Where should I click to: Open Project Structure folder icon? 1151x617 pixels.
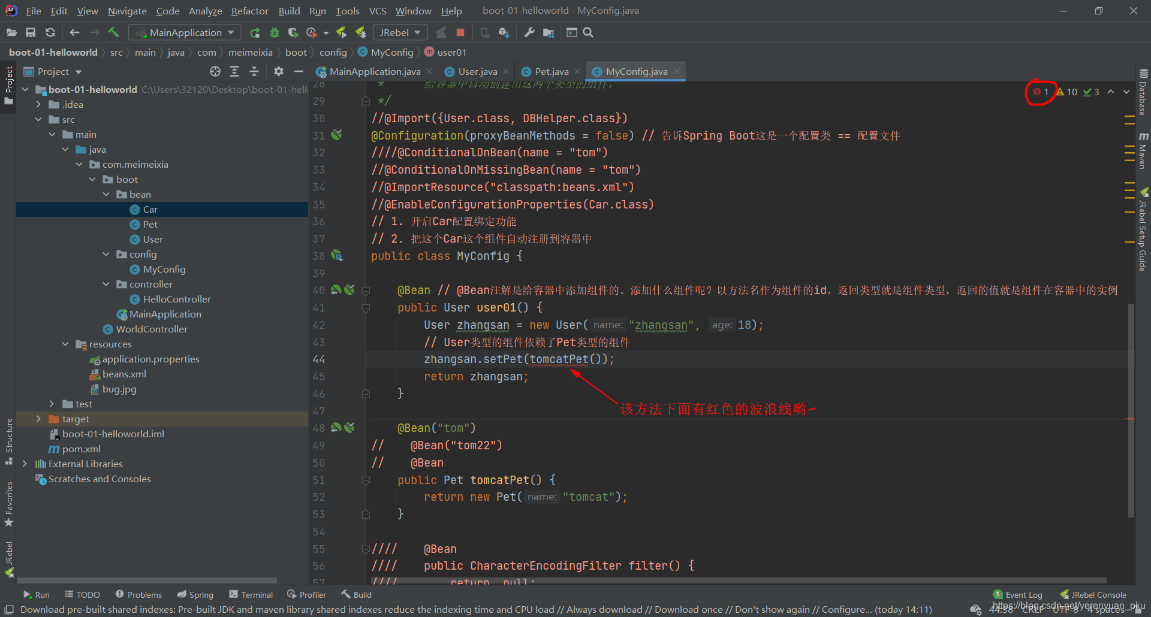point(549,32)
